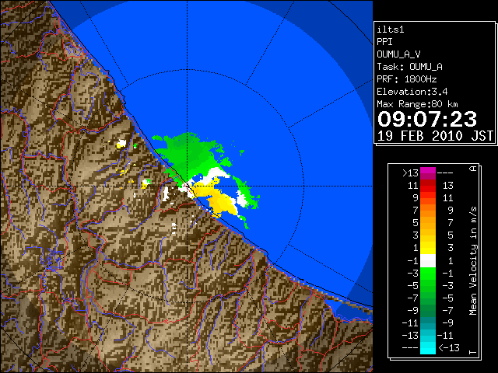
Task: Click the yellow 1 to 3 legend swatch
Action: 428,248
